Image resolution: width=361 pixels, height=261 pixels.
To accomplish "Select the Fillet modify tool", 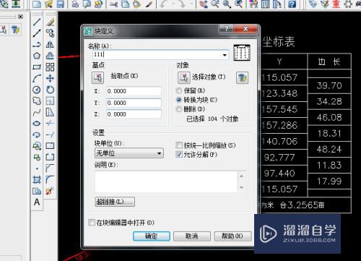I will (50, 179).
